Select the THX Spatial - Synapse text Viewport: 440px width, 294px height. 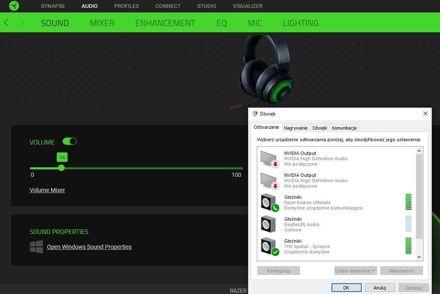307,246
